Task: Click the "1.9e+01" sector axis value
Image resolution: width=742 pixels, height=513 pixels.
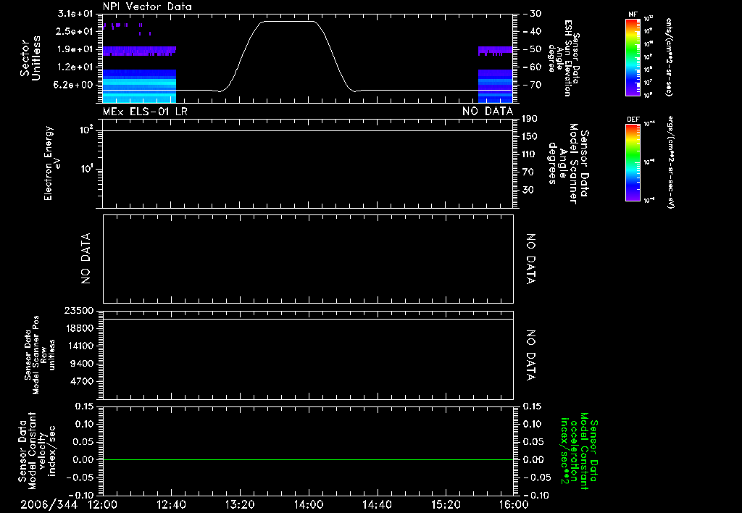Action: (x=75, y=49)
